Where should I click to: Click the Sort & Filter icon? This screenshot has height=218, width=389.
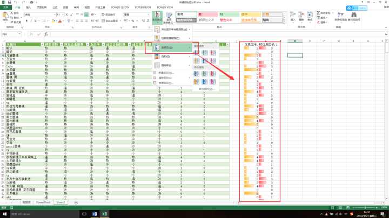[x=340, y=16]
